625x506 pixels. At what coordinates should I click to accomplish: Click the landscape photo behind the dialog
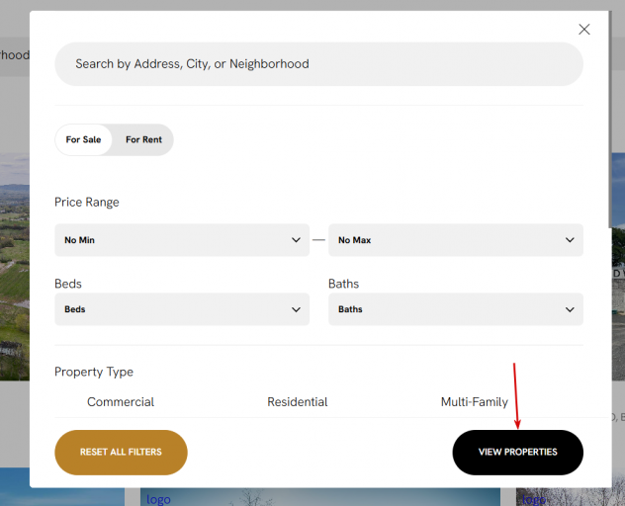coord(15,266)
